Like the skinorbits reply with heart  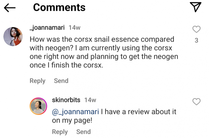pyautogui.click(x=196, y=102)
